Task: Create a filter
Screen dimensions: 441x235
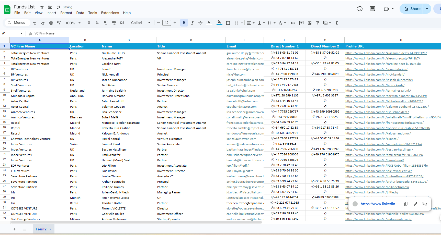Action: 318,23
